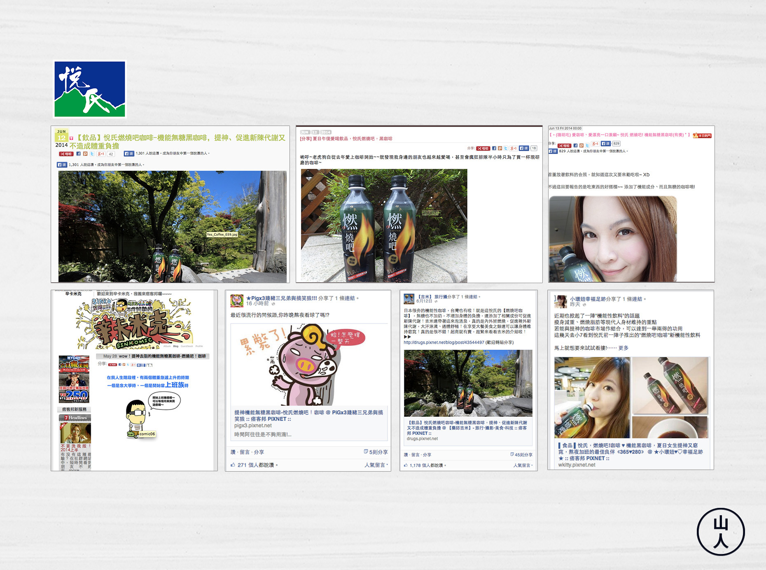Click the MYDAY 六月瘋美國 ad banner
This screenshot has height=570, width=766.
(x=74, y=379)
